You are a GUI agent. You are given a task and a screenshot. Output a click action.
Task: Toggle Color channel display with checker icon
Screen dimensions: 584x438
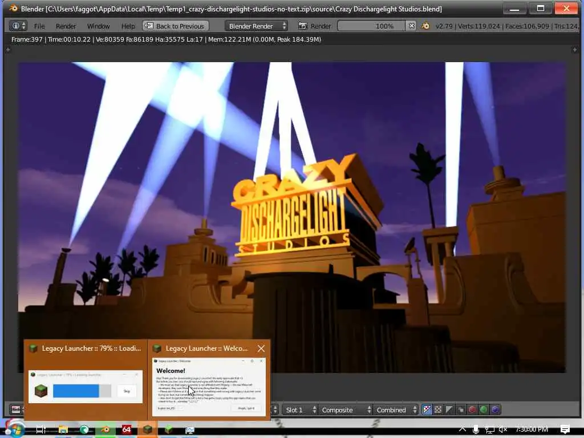click(x=438, y=409)
